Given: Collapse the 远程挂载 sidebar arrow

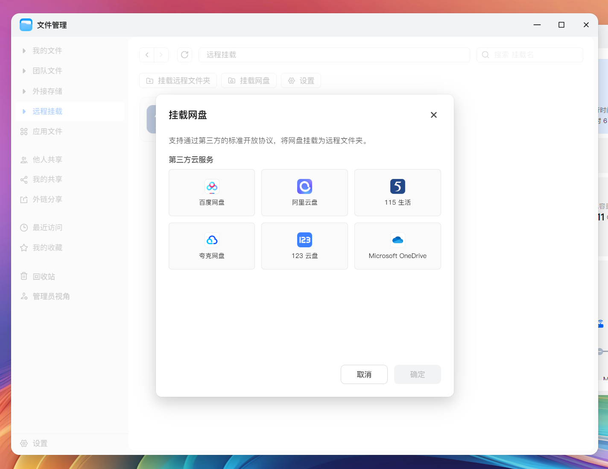Looking at the screenshot, I should pos(24,111).
